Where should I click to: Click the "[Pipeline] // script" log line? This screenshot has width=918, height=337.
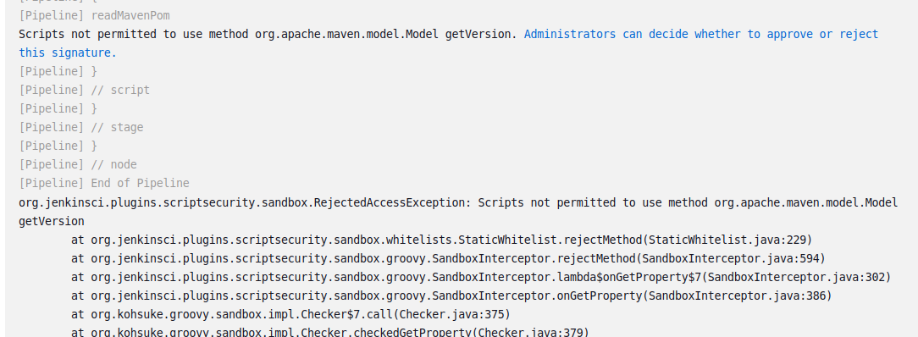click(85, 90)
